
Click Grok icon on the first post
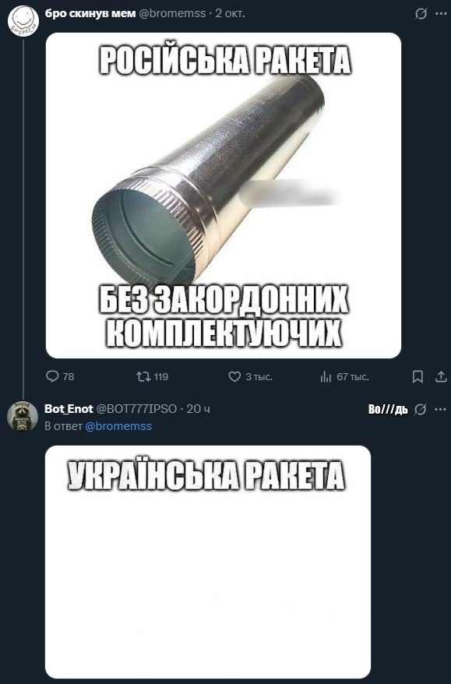tap(421, 14)
